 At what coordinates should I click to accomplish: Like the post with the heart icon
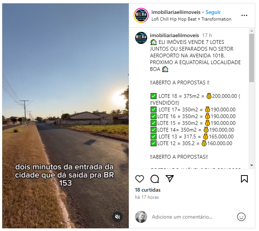click(x=140, y=179)
